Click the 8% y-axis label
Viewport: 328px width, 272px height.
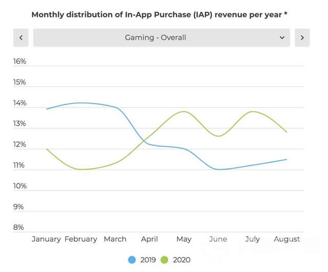coord(19,227)
